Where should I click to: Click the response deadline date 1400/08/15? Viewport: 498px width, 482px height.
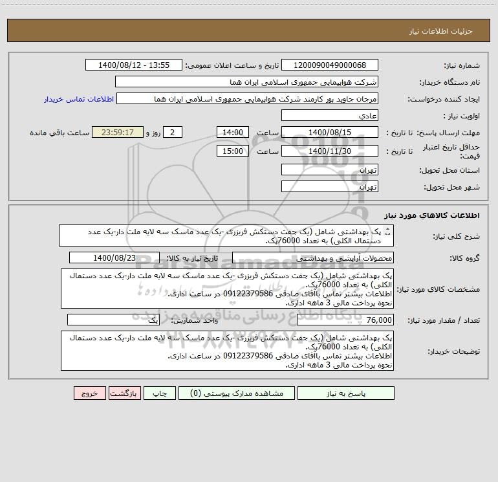329,133
